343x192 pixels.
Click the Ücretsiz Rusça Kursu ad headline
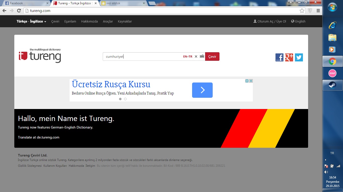tap(111, 84)
